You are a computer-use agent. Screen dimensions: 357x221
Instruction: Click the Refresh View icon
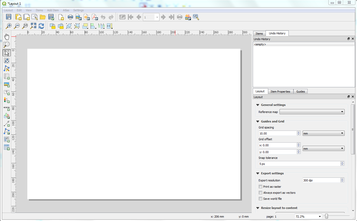pos(41,26)
